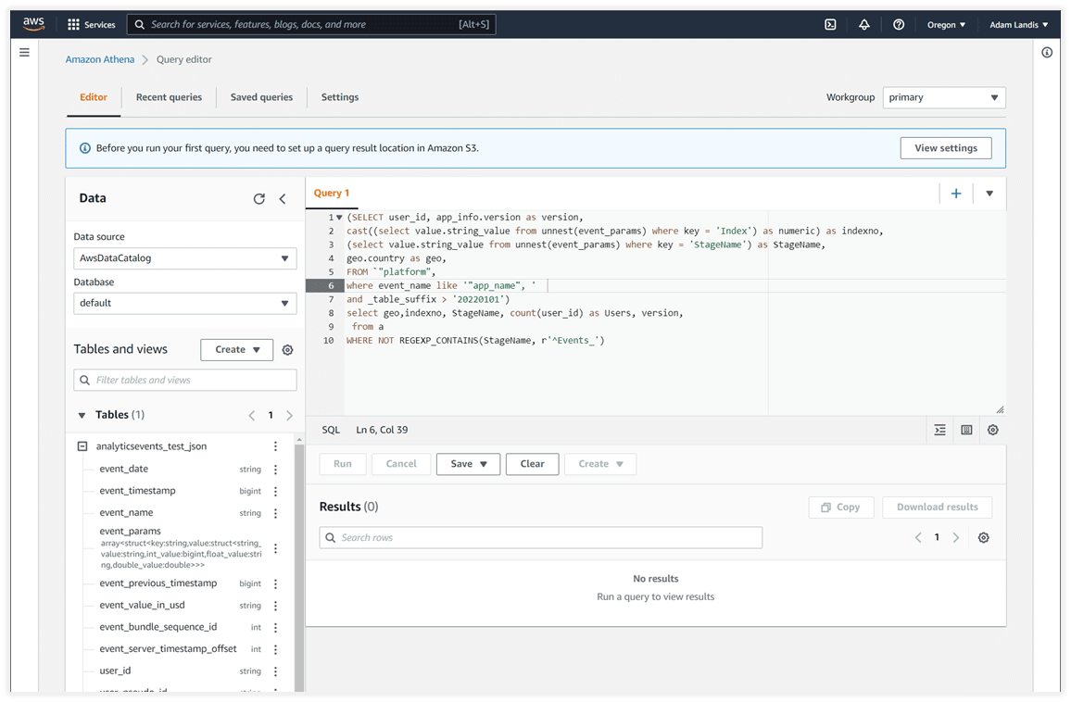
Task: Open the Services grid menu
Action: click(92, 25)
